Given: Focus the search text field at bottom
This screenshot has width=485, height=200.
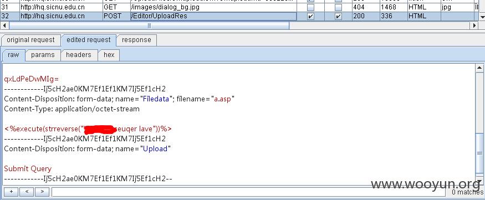Looking at the screenshot, I should pyautogui.click(x=249, y=192).
